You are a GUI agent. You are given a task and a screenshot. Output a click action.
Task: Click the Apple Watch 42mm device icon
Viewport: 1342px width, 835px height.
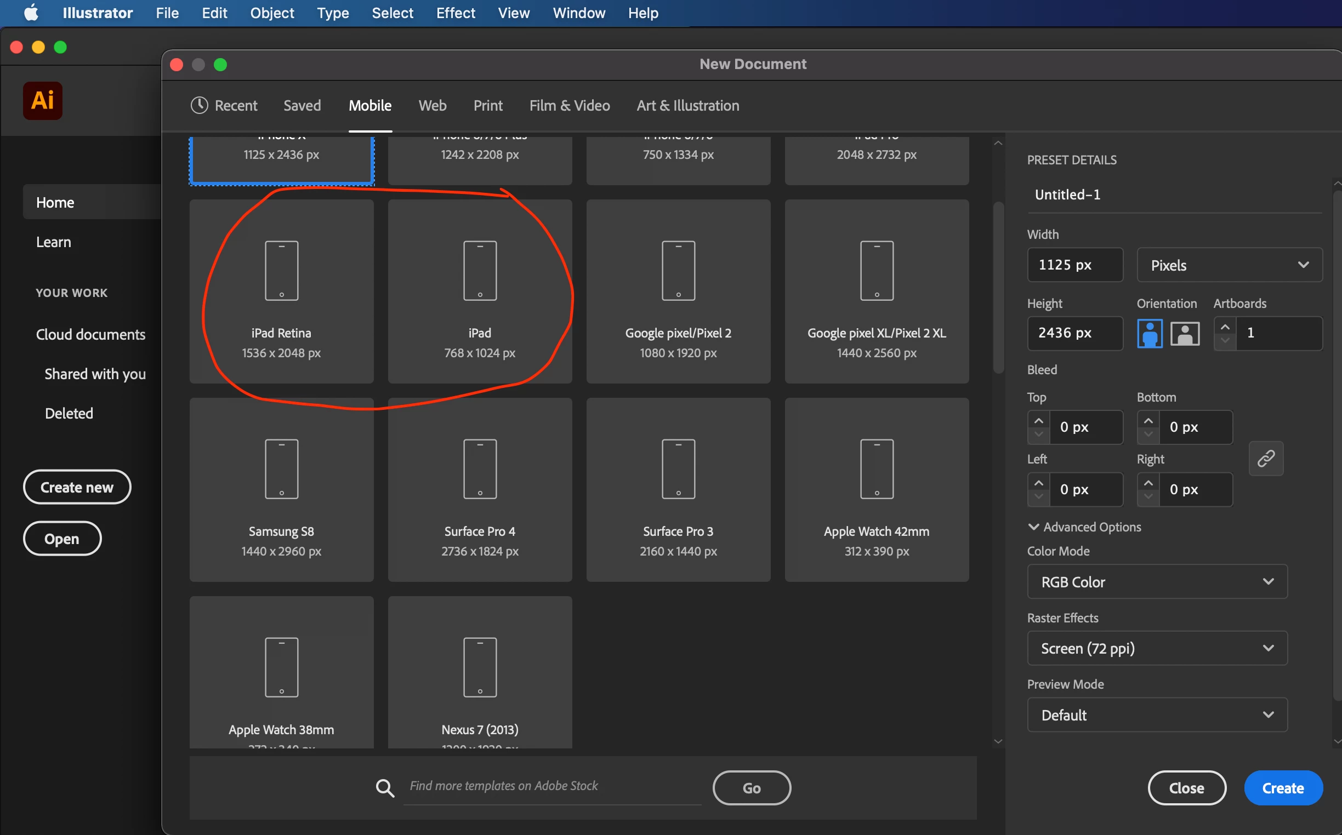pyautogui.click(x=876, y=470)
